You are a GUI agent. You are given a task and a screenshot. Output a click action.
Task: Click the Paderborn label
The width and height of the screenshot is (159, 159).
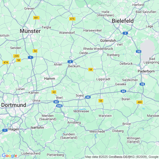146,71
